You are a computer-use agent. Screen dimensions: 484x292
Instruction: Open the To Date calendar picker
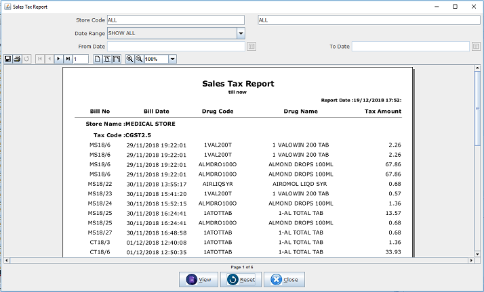[x=476, y=47]
